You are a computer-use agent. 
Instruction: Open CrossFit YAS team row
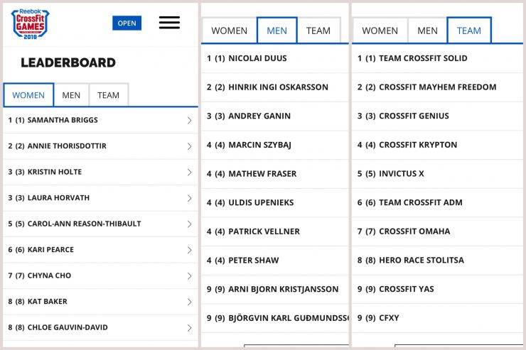(x=437, y=289)
